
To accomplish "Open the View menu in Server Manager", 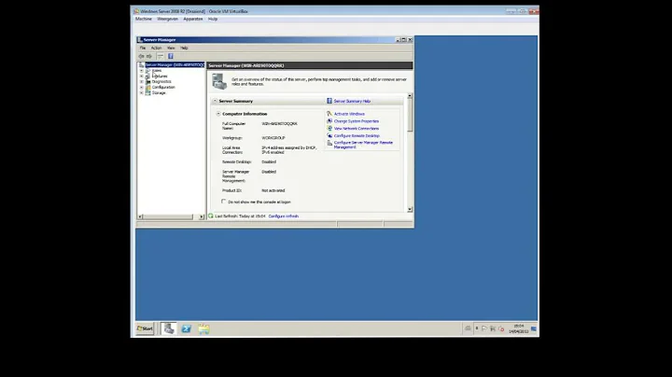I will click(171, 48).
